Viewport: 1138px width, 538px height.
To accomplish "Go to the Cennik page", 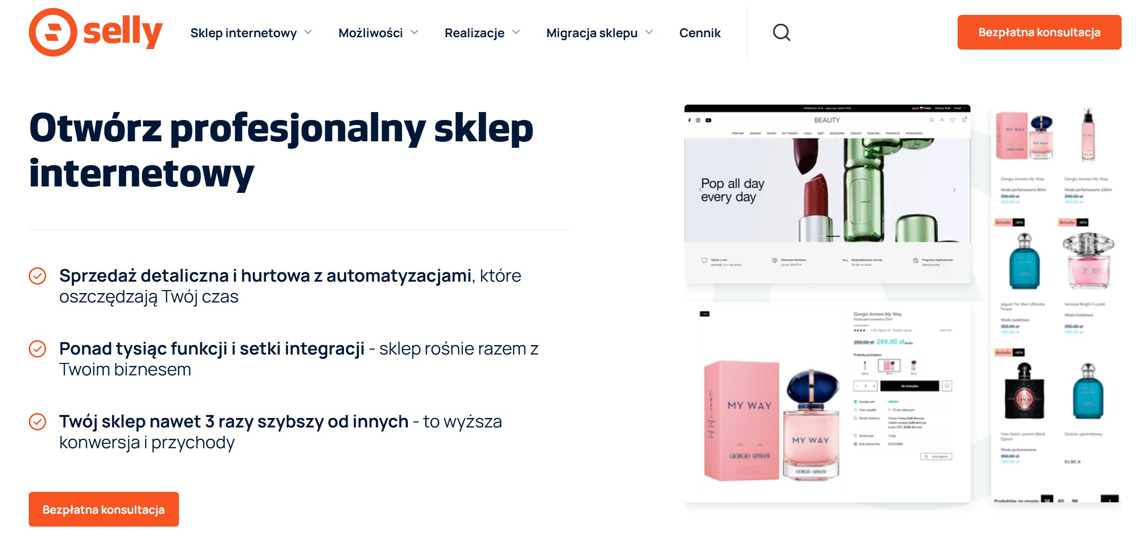I will tap(700, 33).
